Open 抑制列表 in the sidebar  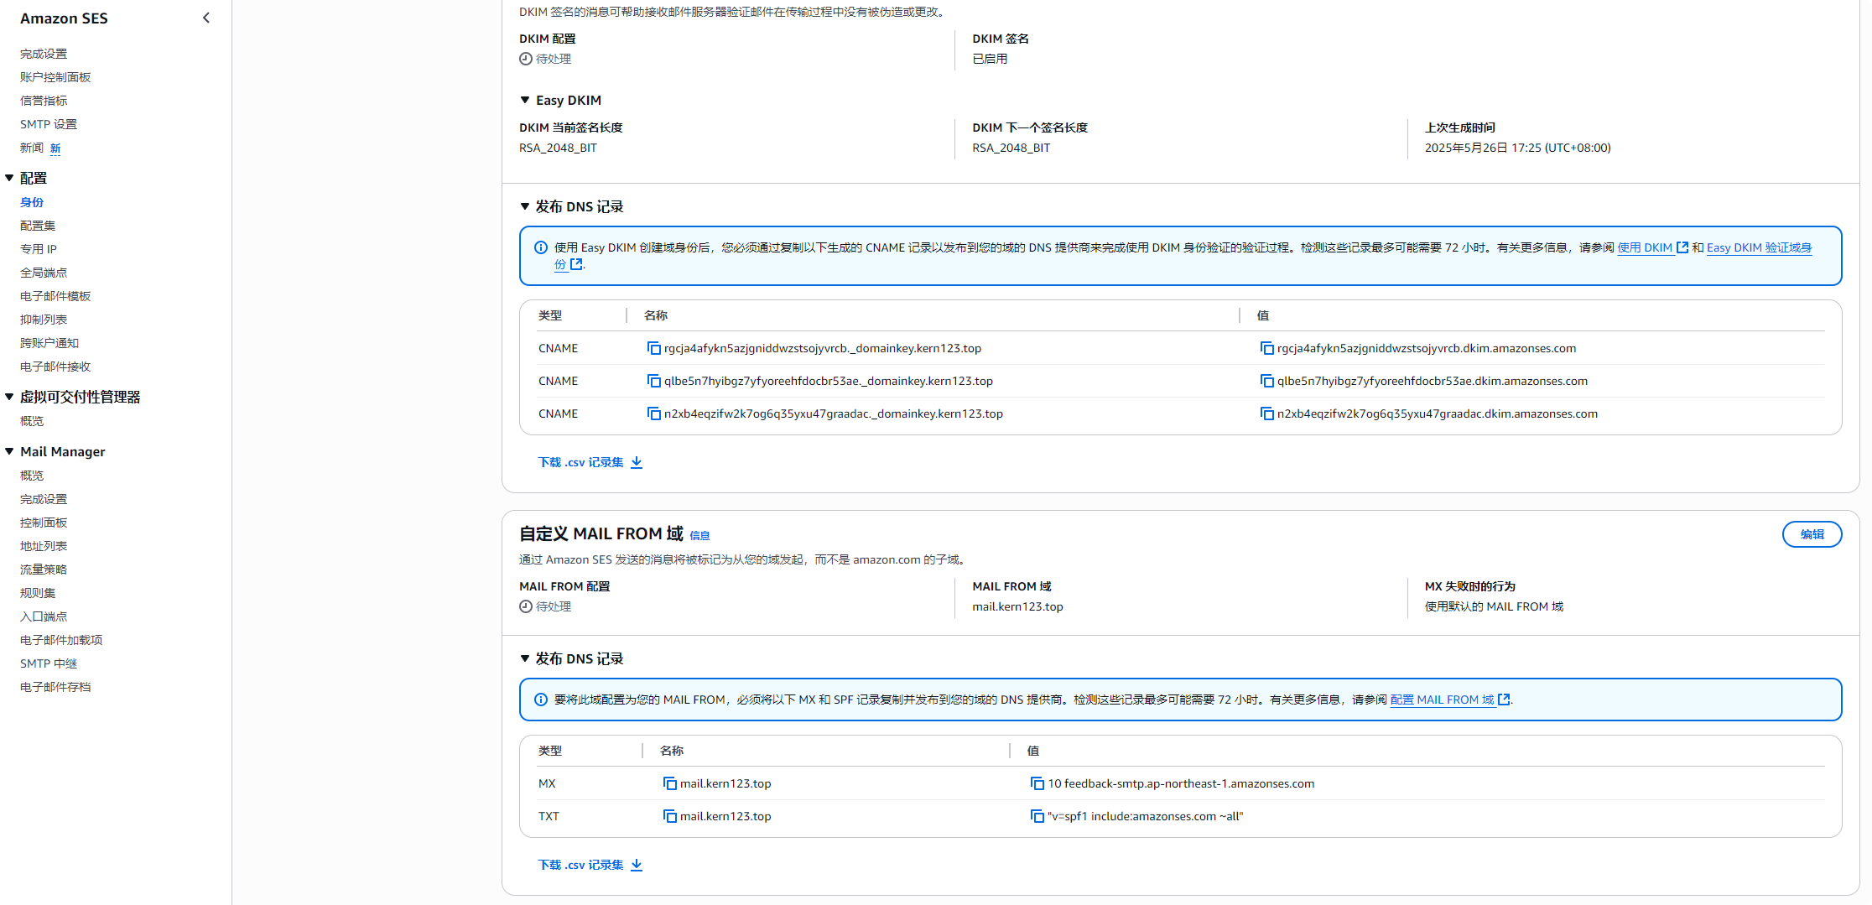(x=44, y=320)
